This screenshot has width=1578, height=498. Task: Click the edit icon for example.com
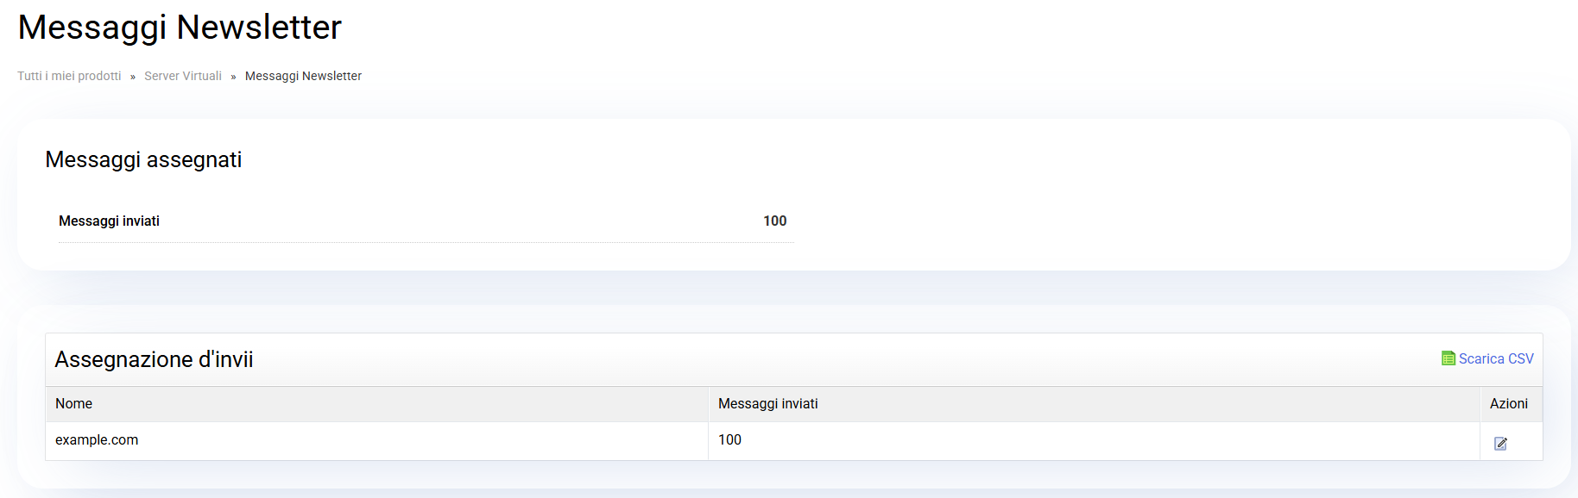click(1500, 444)
